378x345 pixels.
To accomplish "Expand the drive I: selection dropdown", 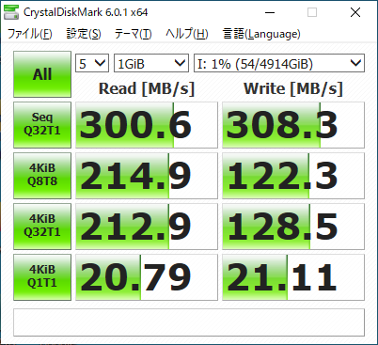I will 279,63.
